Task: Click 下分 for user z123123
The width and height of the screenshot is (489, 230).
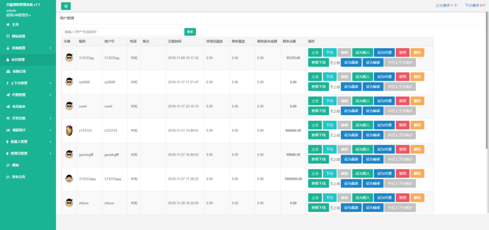Action: [330, 125]
